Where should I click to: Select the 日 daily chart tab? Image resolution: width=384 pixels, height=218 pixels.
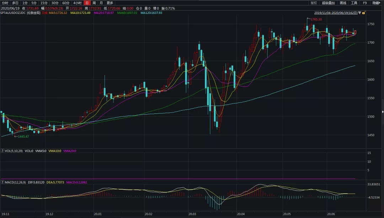pos(87,3)
